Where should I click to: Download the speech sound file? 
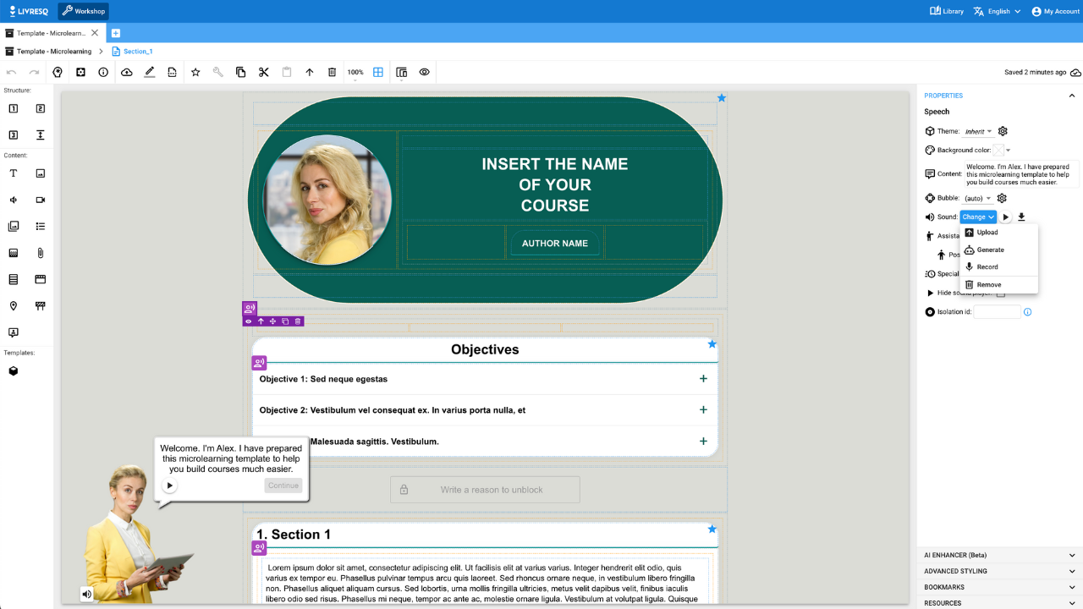pyautogui.click(x=1021, y=217)
